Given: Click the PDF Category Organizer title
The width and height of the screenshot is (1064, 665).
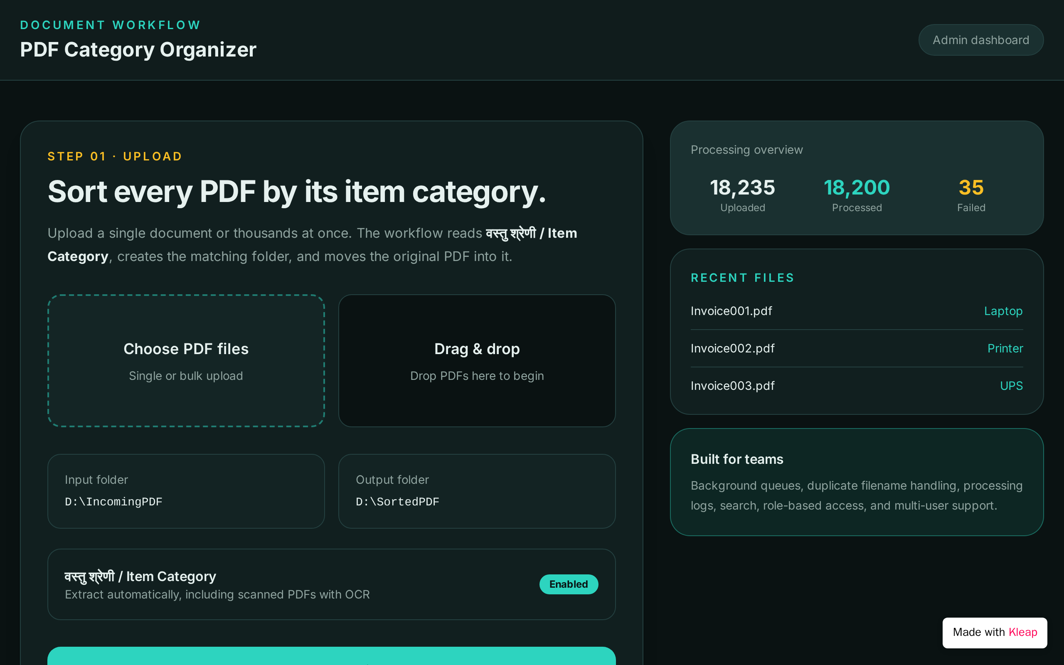Looking at the screenshot, I should pos(138,49).
